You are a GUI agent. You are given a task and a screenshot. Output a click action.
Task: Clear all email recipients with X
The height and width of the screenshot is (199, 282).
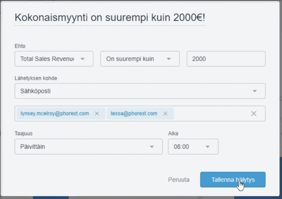[254, 113]
